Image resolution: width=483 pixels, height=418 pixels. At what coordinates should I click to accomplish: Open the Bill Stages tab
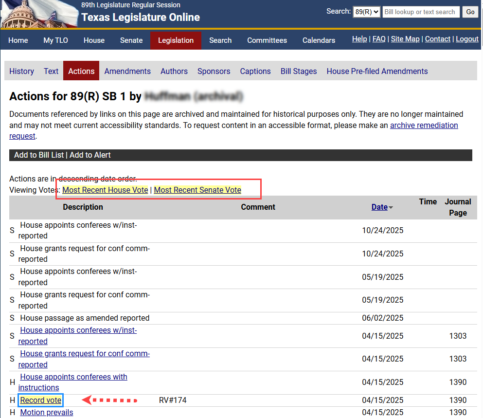click(298, 71)
